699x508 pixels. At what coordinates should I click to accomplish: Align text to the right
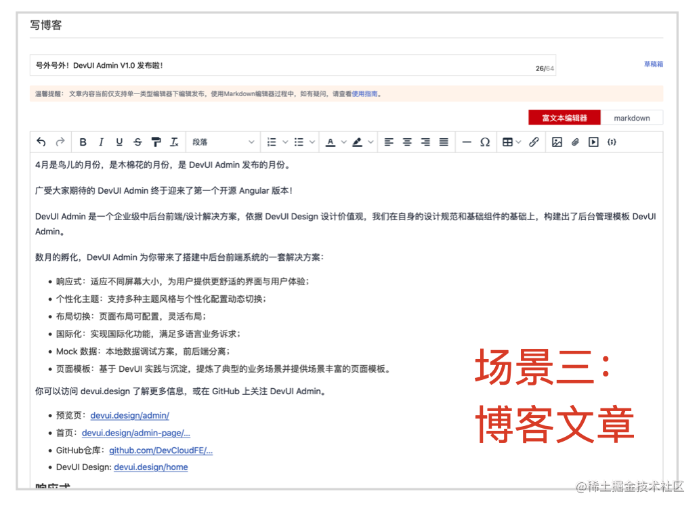426,142
